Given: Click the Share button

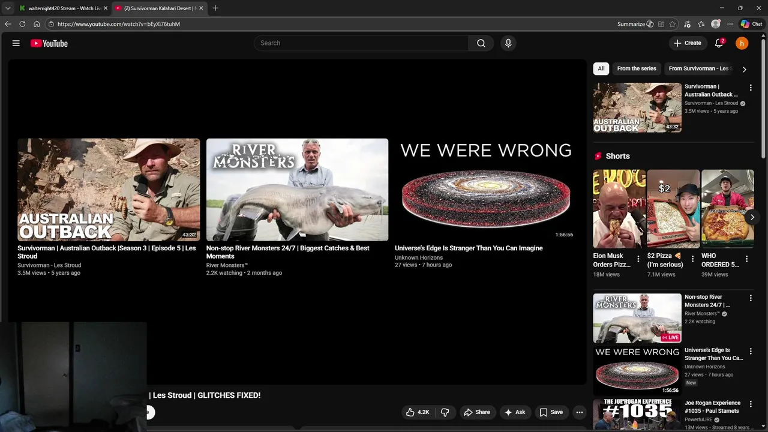Looking at the screenshot, I should coord(476,412).
